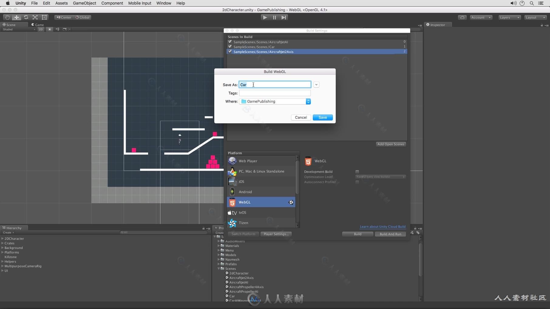Expand 2DCharacter in Hierarchy
This screenshot has height=309, width=550.
[x=2, y=238]
